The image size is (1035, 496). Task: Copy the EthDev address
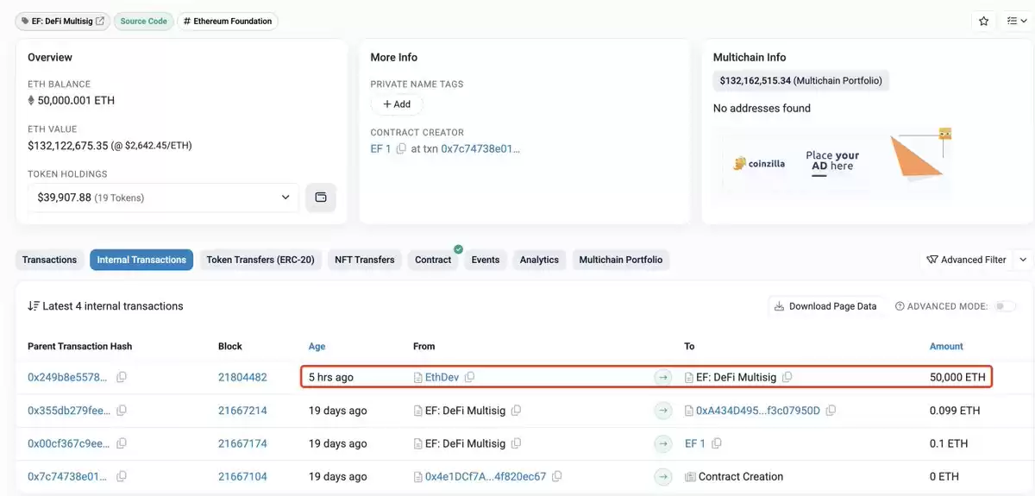470,377
